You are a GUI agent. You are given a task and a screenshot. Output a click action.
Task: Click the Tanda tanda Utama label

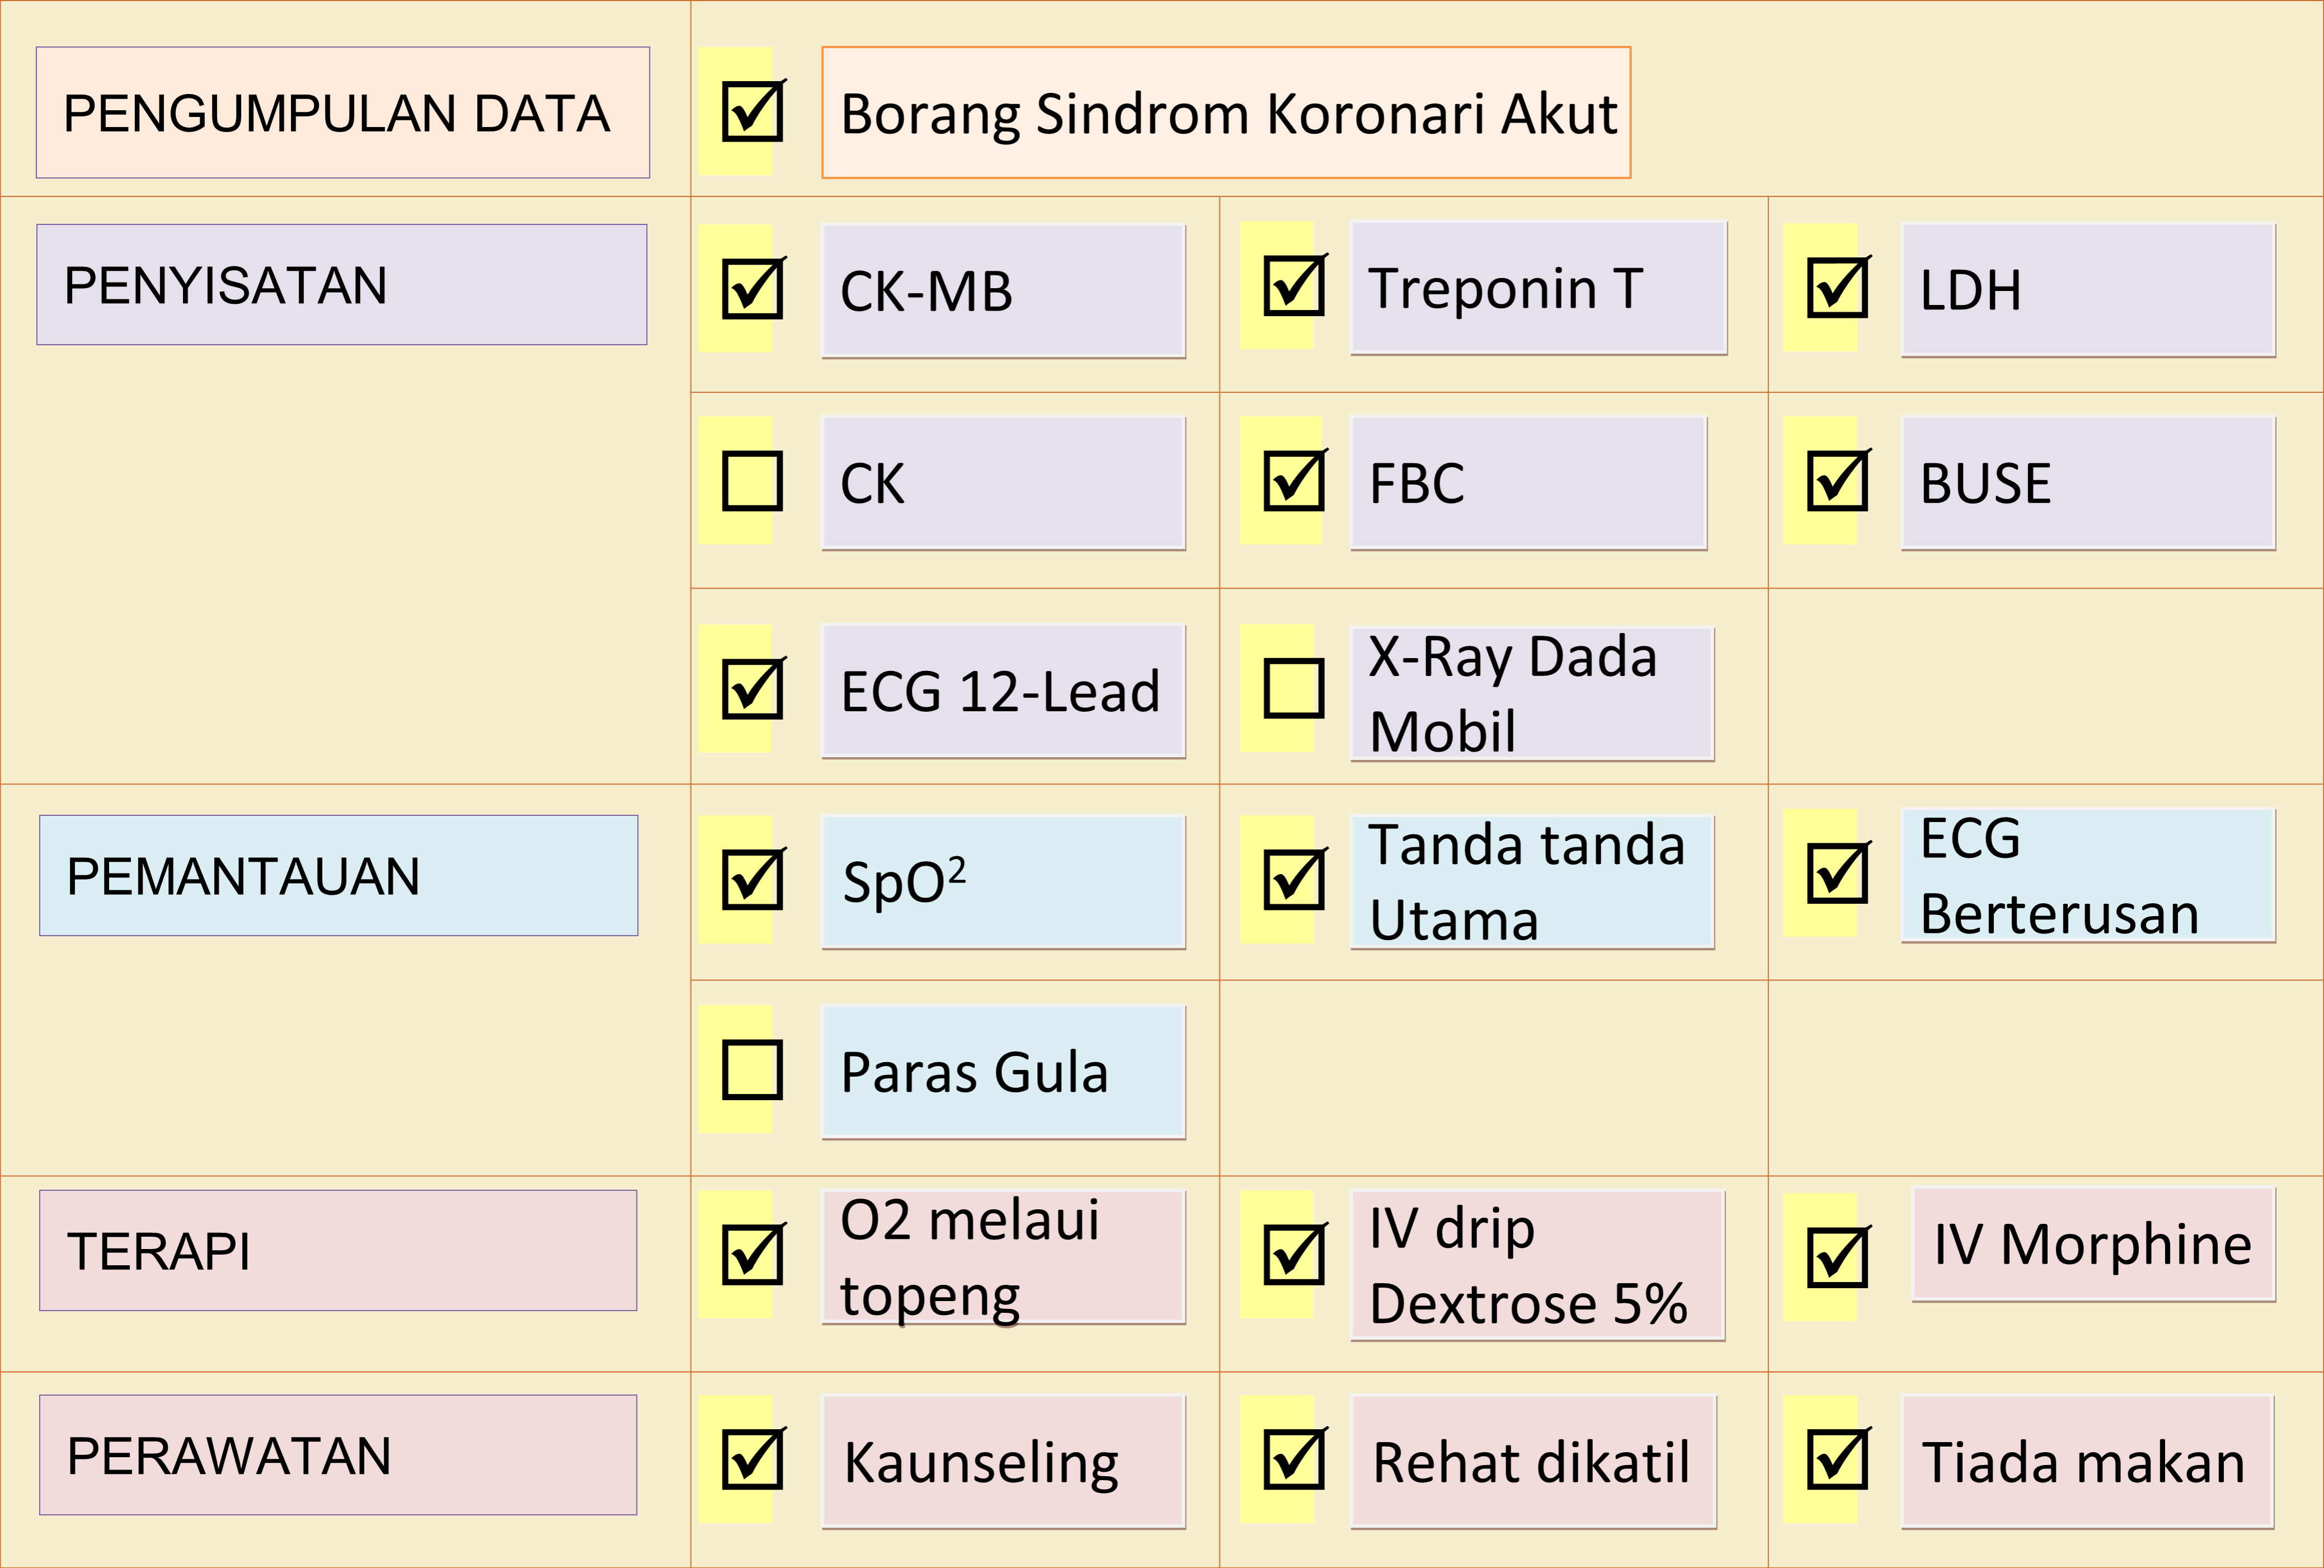click(1531, 882)
